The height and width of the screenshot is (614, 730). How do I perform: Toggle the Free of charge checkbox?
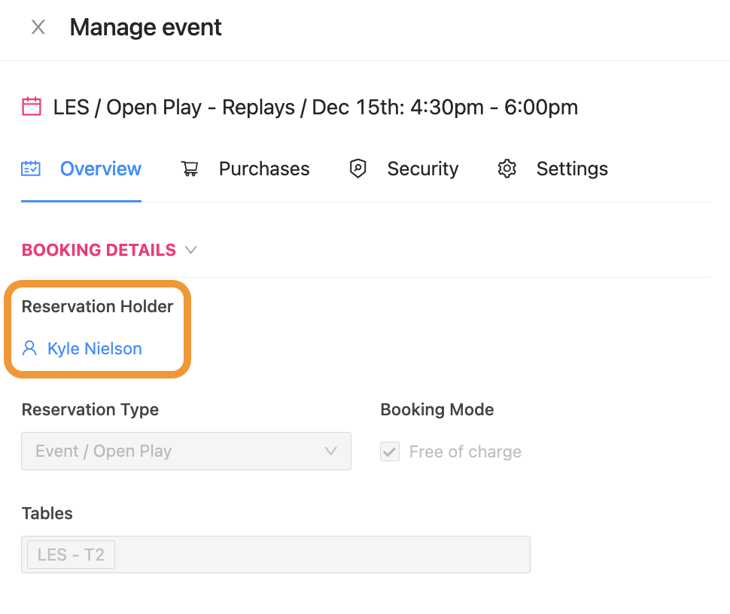click(390, 451)
